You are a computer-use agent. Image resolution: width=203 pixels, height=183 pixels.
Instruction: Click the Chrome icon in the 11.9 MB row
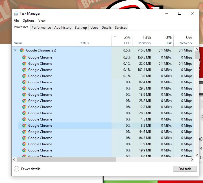pyautogui.click(x=24, y=144)
